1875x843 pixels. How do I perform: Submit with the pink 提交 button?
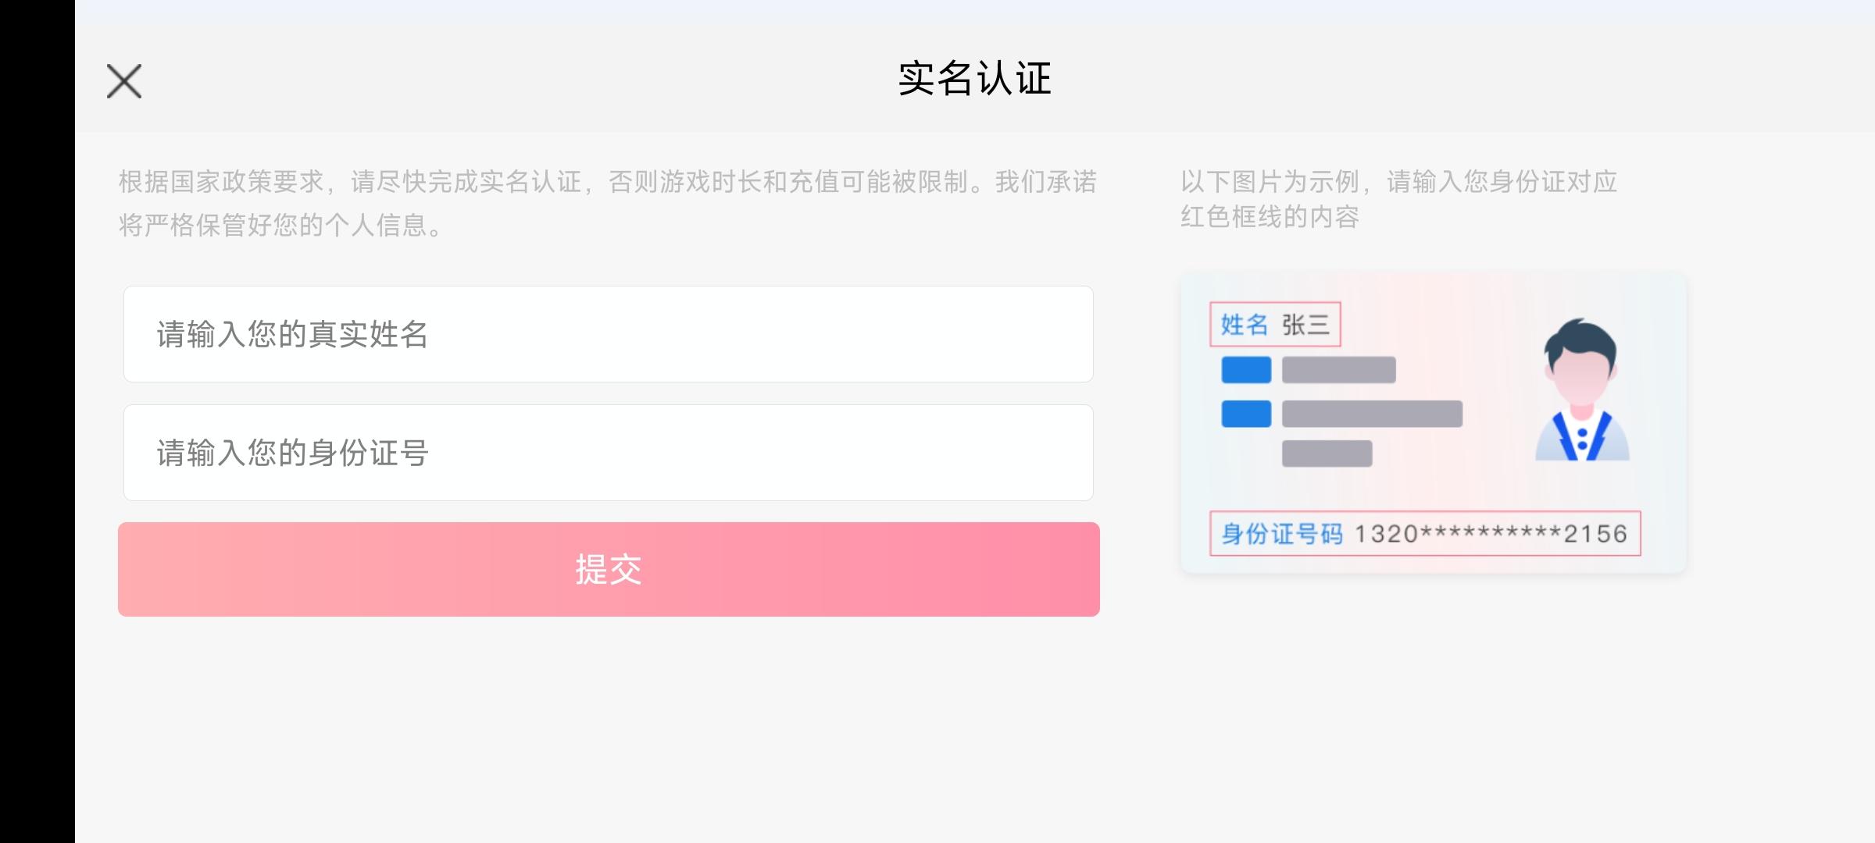click(609, 569)
